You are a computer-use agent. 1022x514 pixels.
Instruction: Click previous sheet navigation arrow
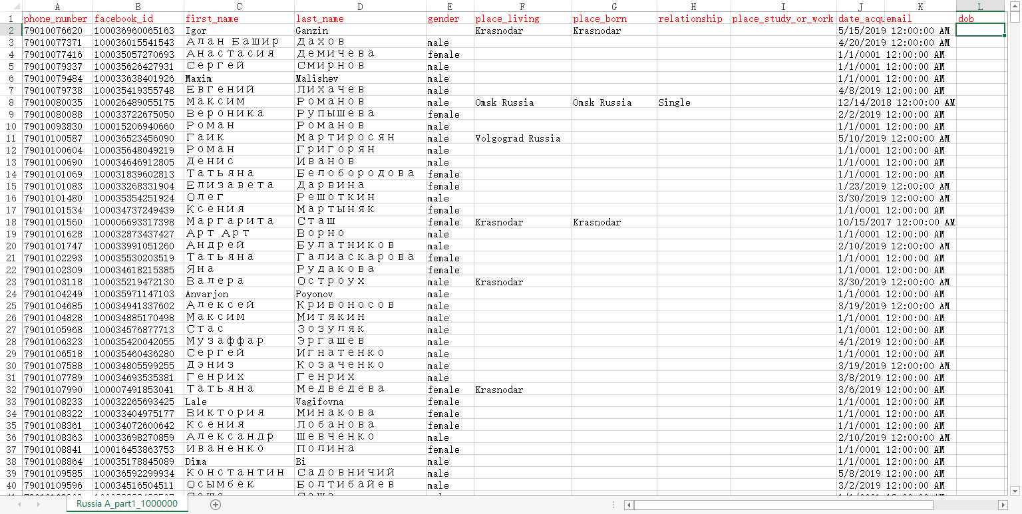click(x=19, y=505)
